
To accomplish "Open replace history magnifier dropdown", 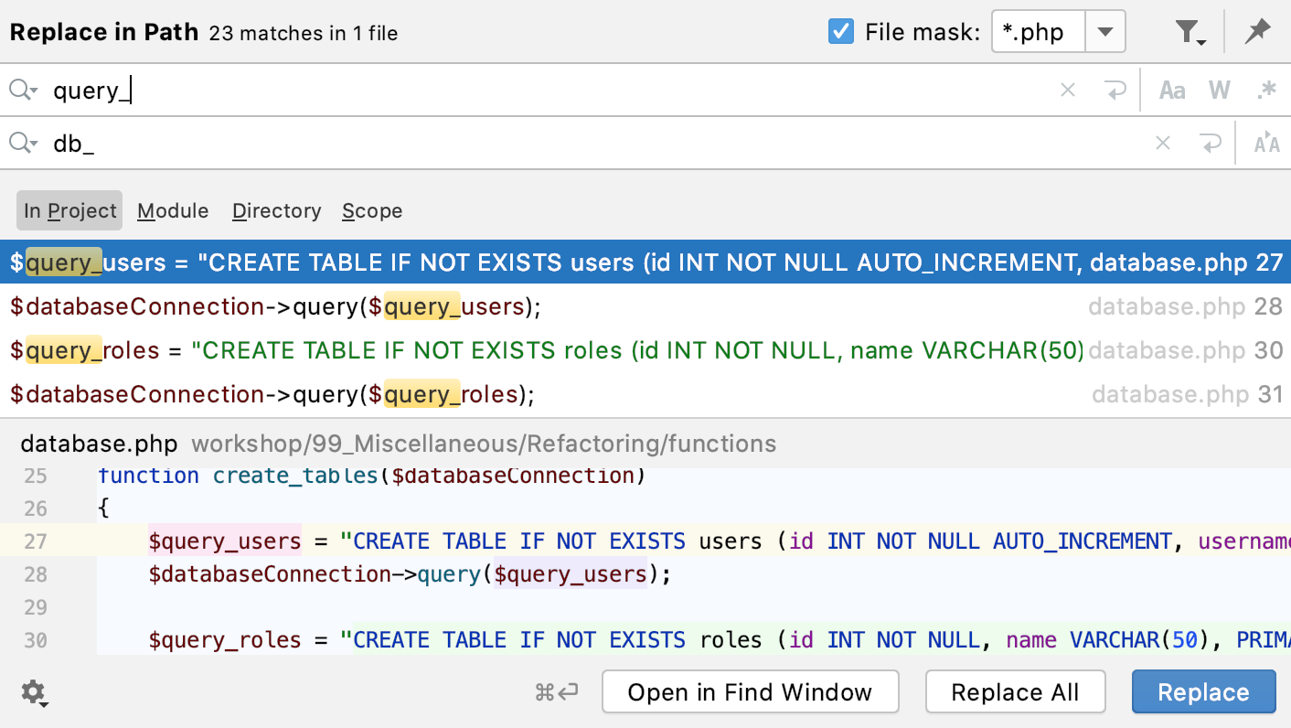I will click(x=24, y=143).
